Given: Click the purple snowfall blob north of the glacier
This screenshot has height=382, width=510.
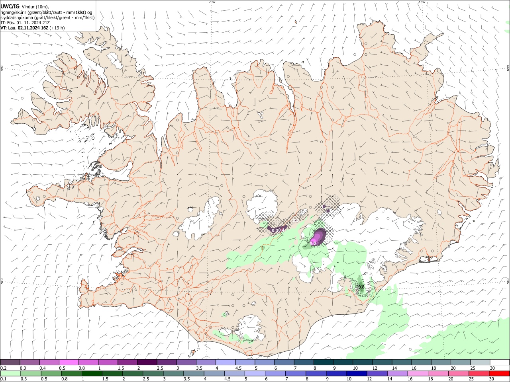Looking at the screenshot, I should click(x=318, y=237).
